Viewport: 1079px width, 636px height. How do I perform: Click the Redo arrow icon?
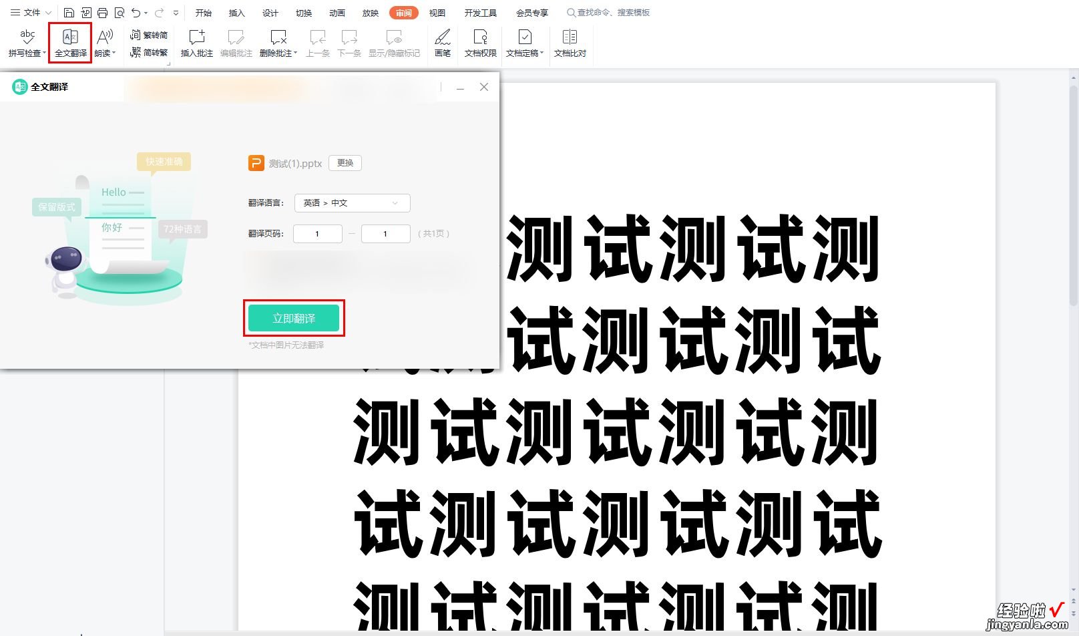click(159, 13)
